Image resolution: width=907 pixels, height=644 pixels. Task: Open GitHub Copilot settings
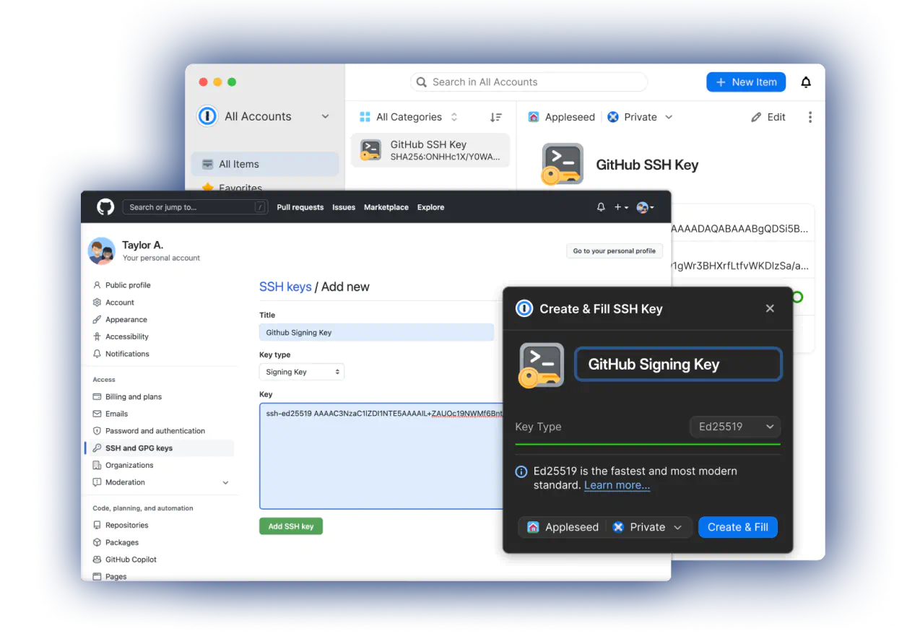(x=124, y=560)
